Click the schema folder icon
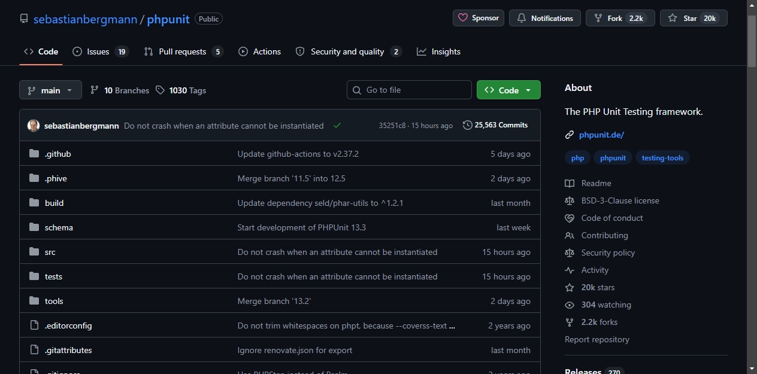 point(34,227)
